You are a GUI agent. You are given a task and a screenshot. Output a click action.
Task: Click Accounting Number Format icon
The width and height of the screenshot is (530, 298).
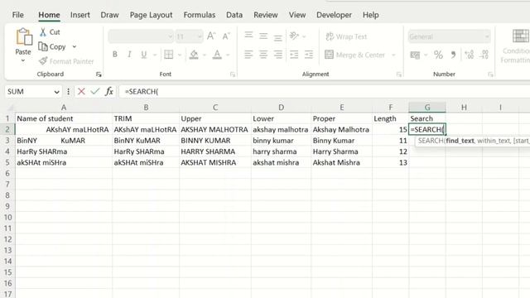click(x=415, y=55)
